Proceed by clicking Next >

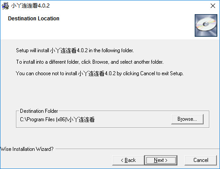tap(161, 160)
